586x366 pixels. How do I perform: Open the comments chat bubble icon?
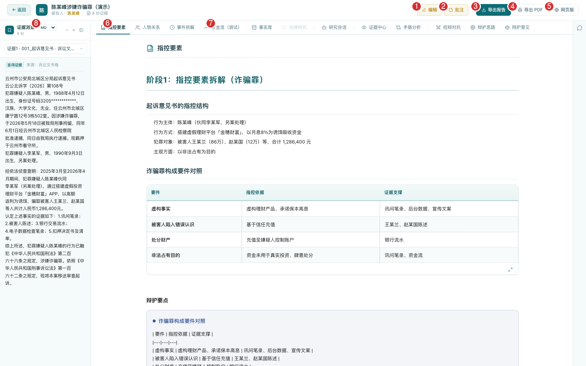(x=580, y=28)
